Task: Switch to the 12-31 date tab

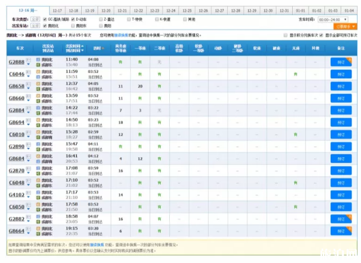Action: [284, 11]
